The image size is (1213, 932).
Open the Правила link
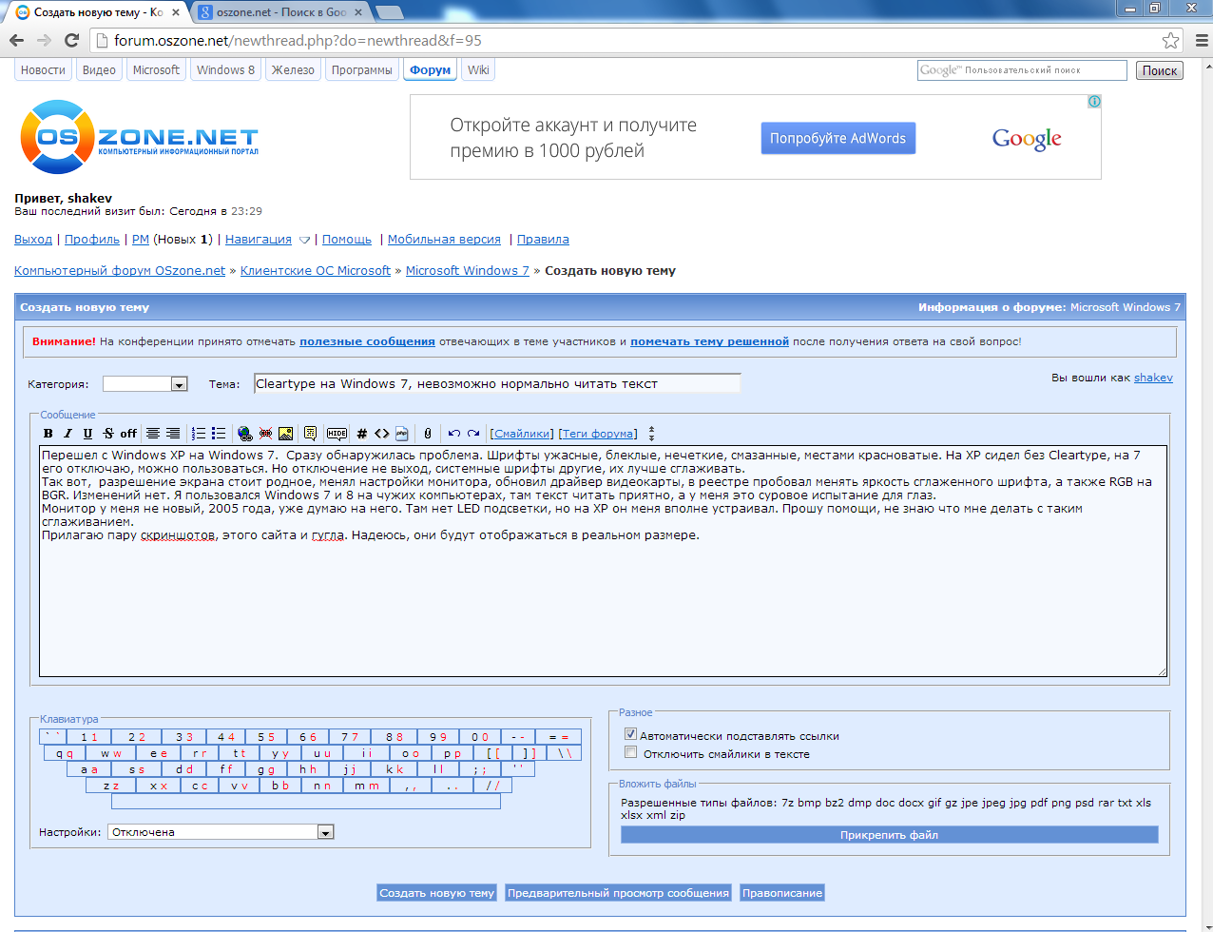[543, 240]
